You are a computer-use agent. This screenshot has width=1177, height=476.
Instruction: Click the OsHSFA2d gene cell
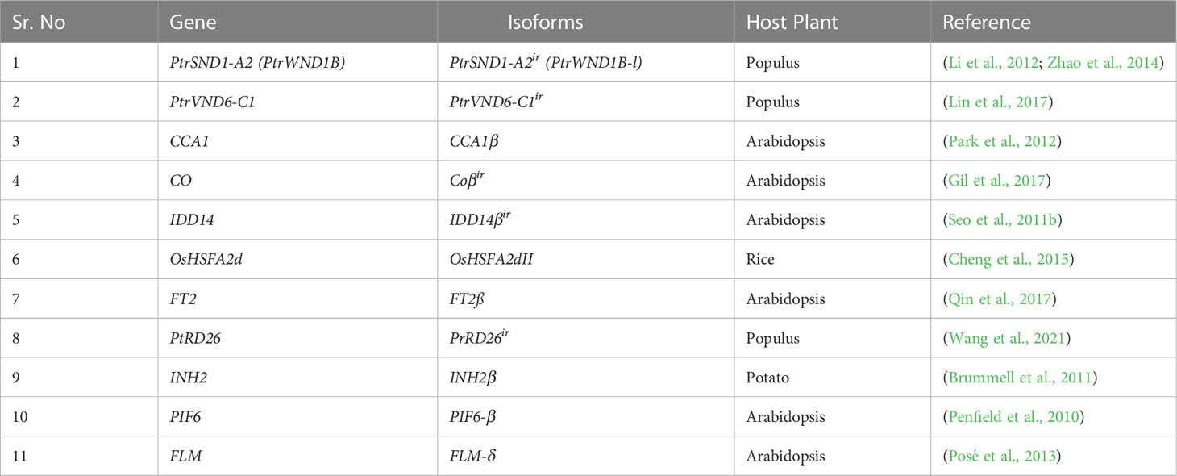[297, 259]
